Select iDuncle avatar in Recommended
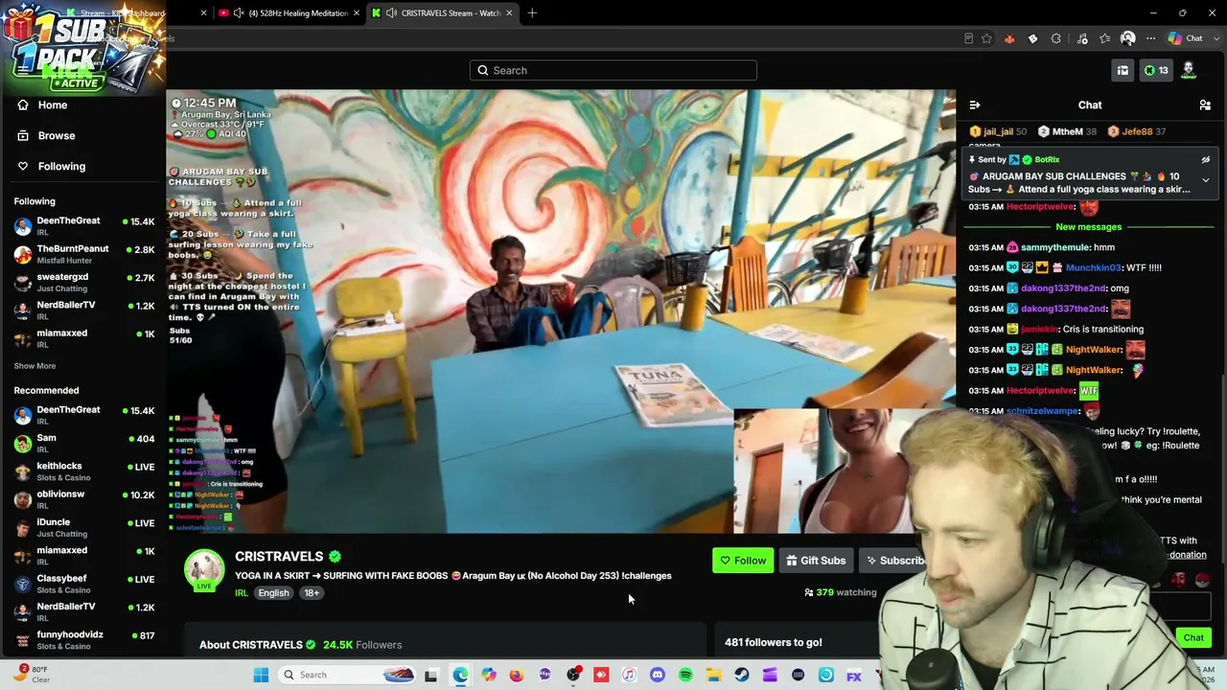 (x=23, y=528)
